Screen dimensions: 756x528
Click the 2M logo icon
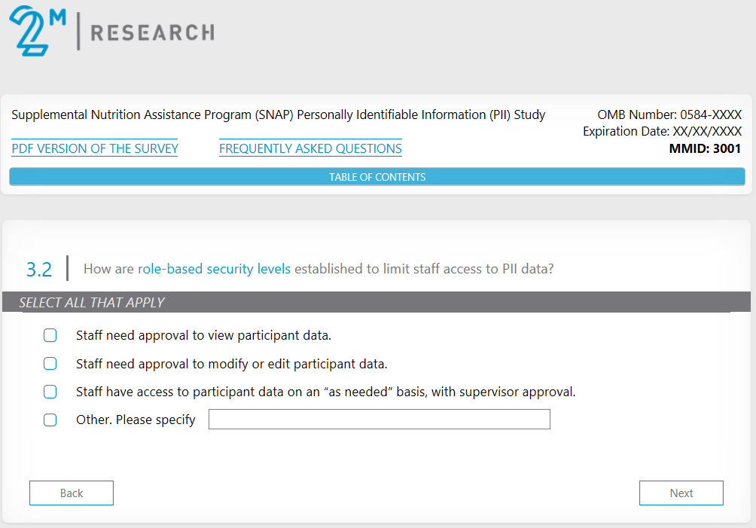38,31
